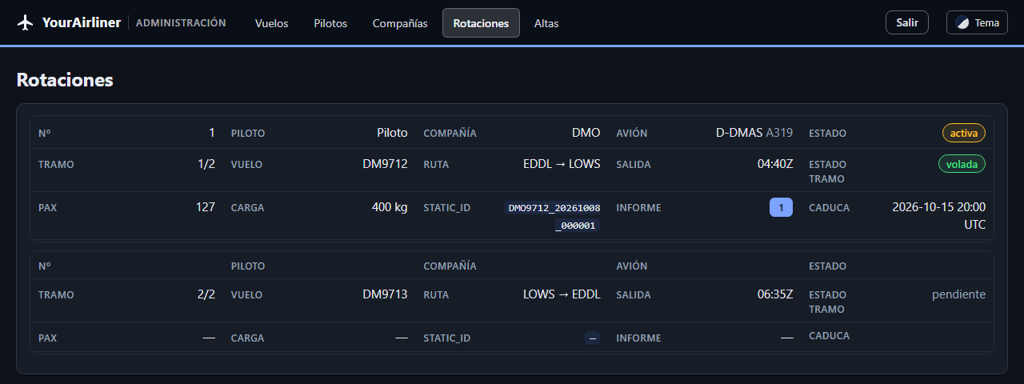This screenshot has height=384, width=1024.
Task: Open informe badge 1 for DM9712
Action: coord(781,208)
